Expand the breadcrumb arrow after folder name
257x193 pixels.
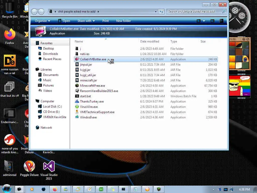(x=98, y=12)
